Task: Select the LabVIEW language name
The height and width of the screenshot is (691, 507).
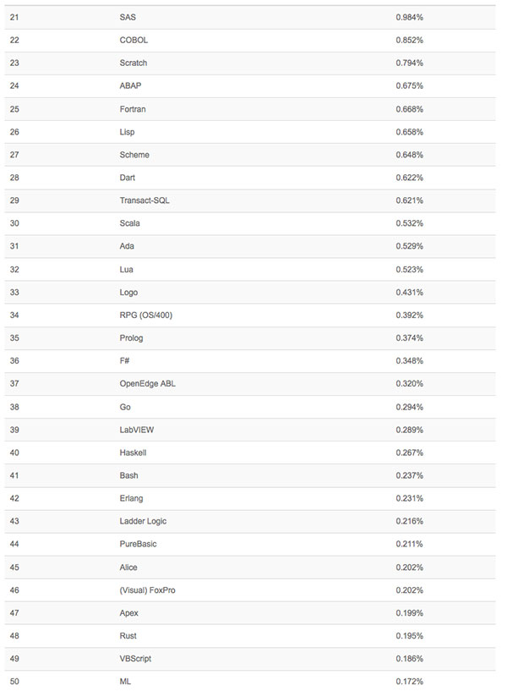Action: tap(137, 430)
